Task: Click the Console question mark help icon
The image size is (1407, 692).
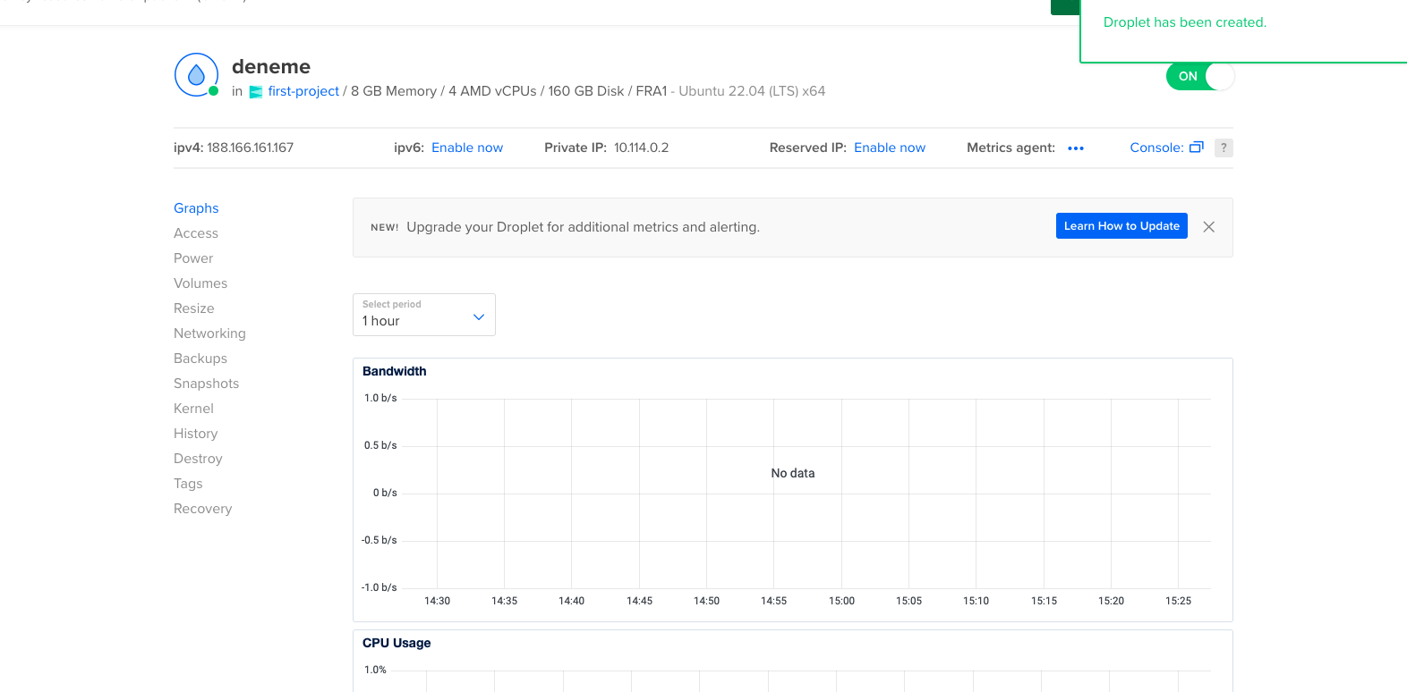Action: (1224, 148)
